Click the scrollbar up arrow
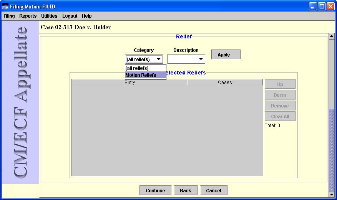 click(332, 36)
